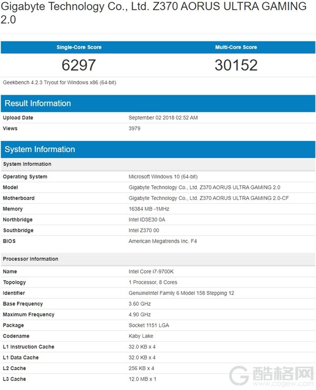Screen dimensions: 316x390
Task: Click the multi-core score value 30152
Action: click(236, 65)
